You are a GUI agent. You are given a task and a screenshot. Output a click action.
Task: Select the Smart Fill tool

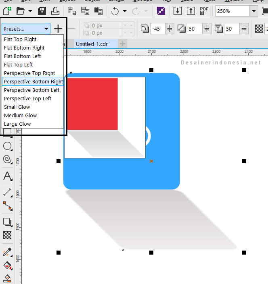tap(7, 279)
